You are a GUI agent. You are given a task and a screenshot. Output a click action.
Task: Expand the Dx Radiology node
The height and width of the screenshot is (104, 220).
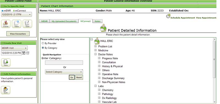tap(99, 98)
